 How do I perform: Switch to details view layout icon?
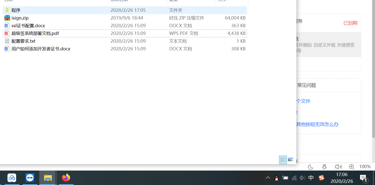click(283, 160)
